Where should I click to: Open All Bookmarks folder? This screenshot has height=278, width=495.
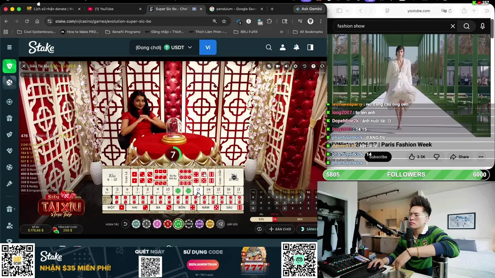coord(308,32)
